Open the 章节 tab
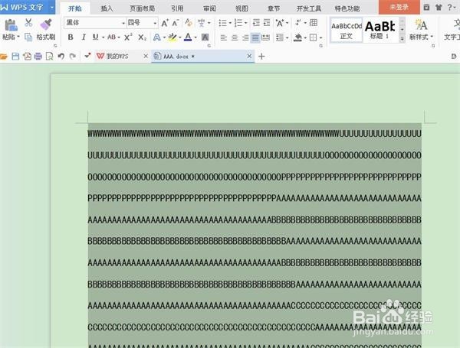The width and height of the screenshot is (460, 348). tap(274, 8)
